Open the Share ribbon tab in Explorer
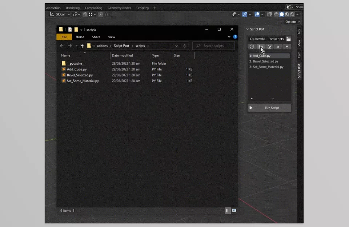The width and height of the screenshot is (349, 227). pos(96,37)
